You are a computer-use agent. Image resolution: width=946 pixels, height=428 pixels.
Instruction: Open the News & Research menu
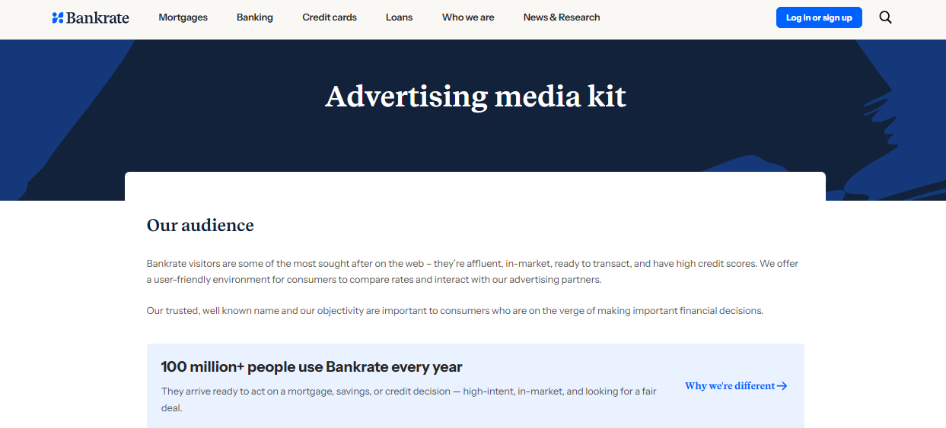[x=562, y=17]
